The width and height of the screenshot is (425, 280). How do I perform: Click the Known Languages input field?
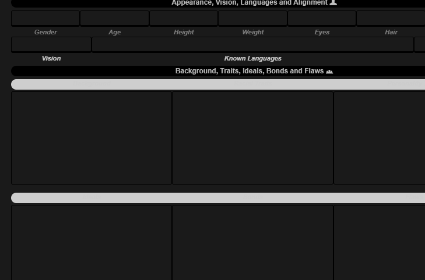(252, 44)
